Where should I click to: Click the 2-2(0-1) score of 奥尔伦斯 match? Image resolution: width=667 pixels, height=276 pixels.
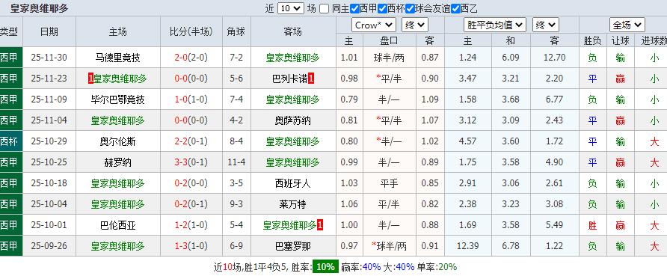coord(191,141)
